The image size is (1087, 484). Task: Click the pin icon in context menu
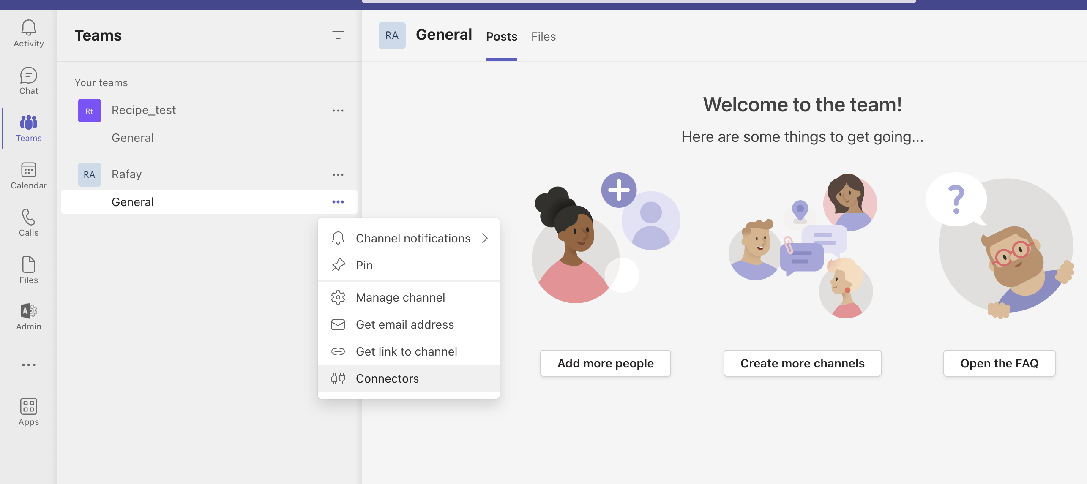(x=338, y=265)
